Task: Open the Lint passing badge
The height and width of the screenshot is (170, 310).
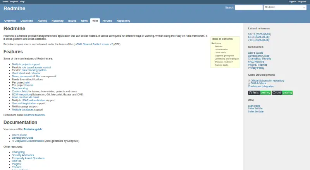Action: (x=282, y=93)
